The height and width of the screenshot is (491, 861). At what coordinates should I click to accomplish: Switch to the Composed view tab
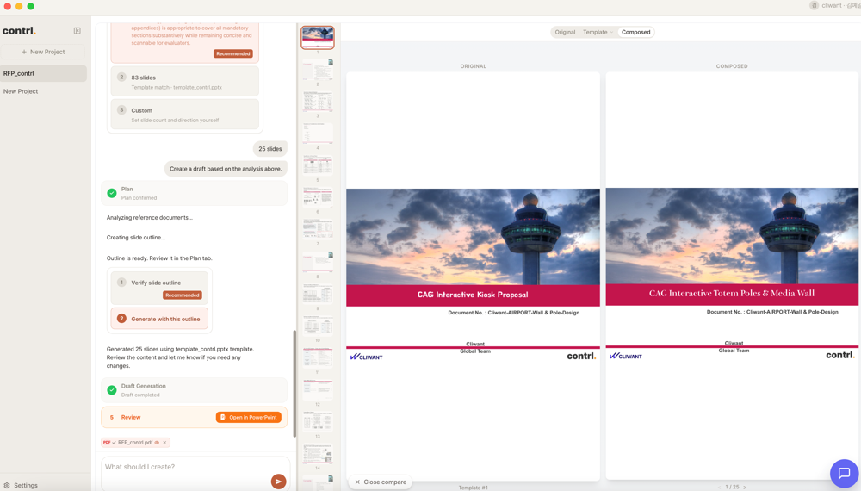click(x=635, y=32)
